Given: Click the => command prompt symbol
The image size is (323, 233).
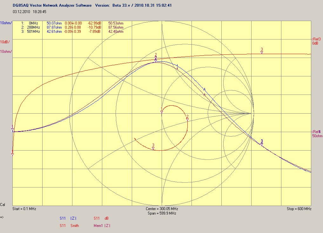Looking at the screenshot, I should 2,217.
